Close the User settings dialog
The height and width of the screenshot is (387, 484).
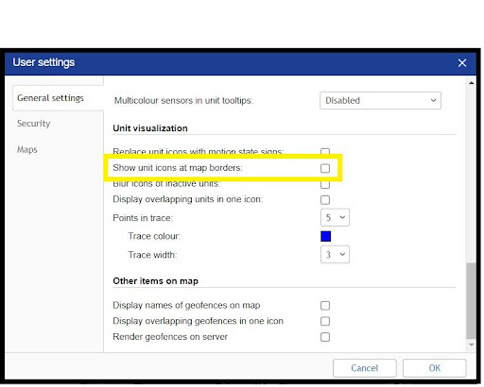point(462,63)
